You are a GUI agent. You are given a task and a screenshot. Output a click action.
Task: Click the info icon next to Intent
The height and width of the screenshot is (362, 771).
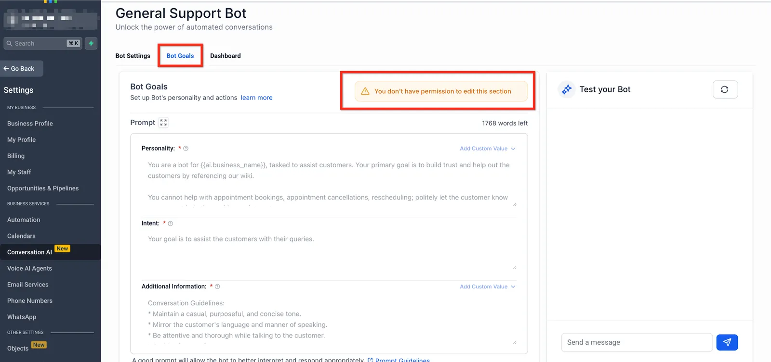(171, 224)
